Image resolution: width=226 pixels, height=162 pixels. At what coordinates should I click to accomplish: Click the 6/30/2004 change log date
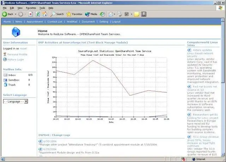pos(50,141)
